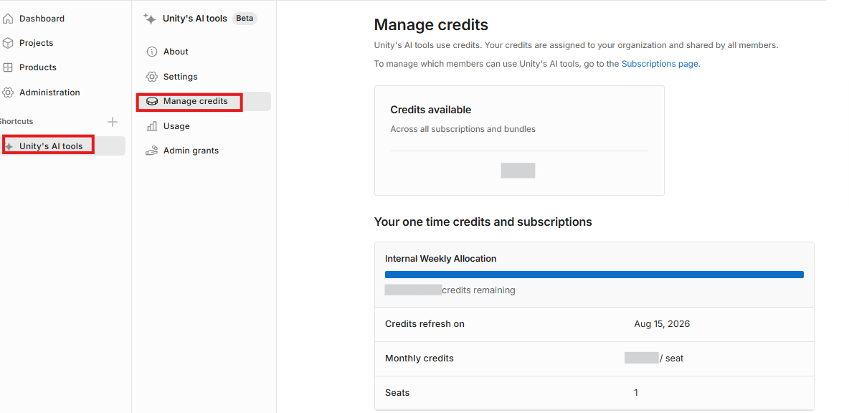Open the Products section
The width and height of the screenshot is (849, 413).
(x=38, y=67)
